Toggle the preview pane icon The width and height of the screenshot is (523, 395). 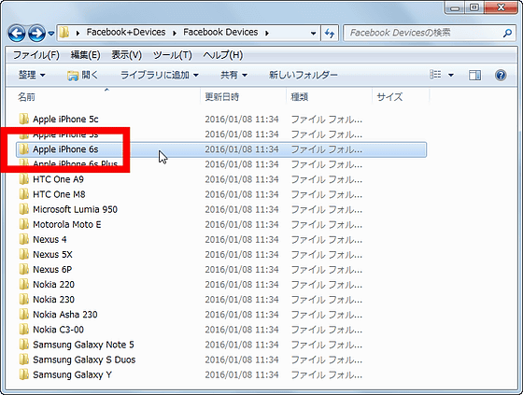point(474,76)
